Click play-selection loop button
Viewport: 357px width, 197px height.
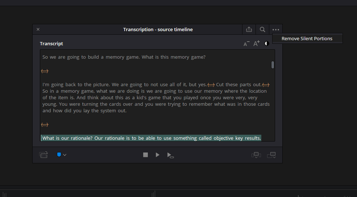click(x=170, y=155)
